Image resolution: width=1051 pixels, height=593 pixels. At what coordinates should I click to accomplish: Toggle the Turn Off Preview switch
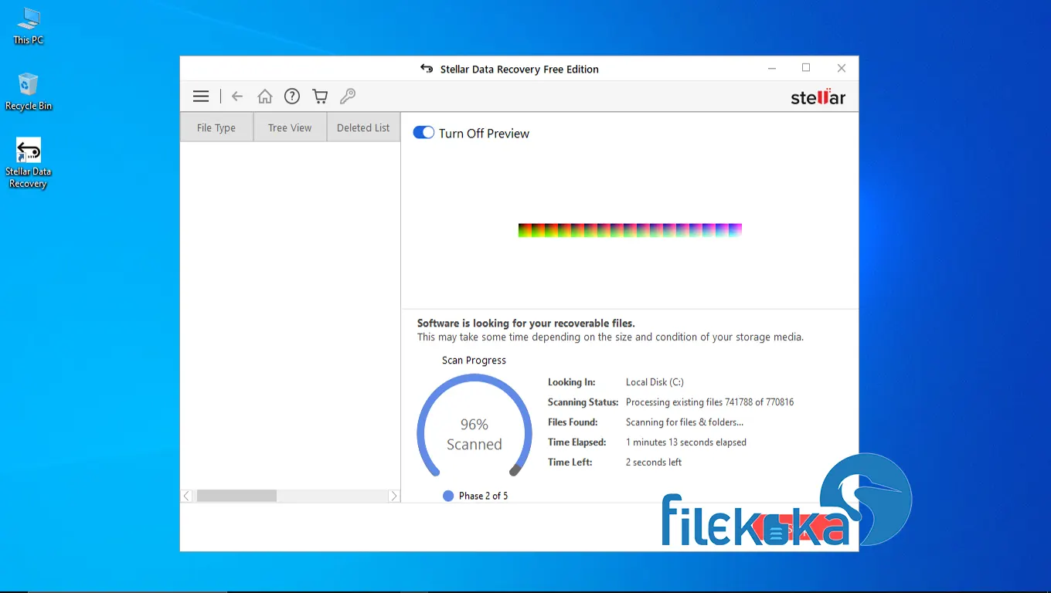(423, 133)
